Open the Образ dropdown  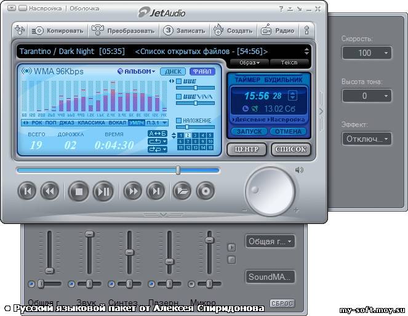pos(249,63)
